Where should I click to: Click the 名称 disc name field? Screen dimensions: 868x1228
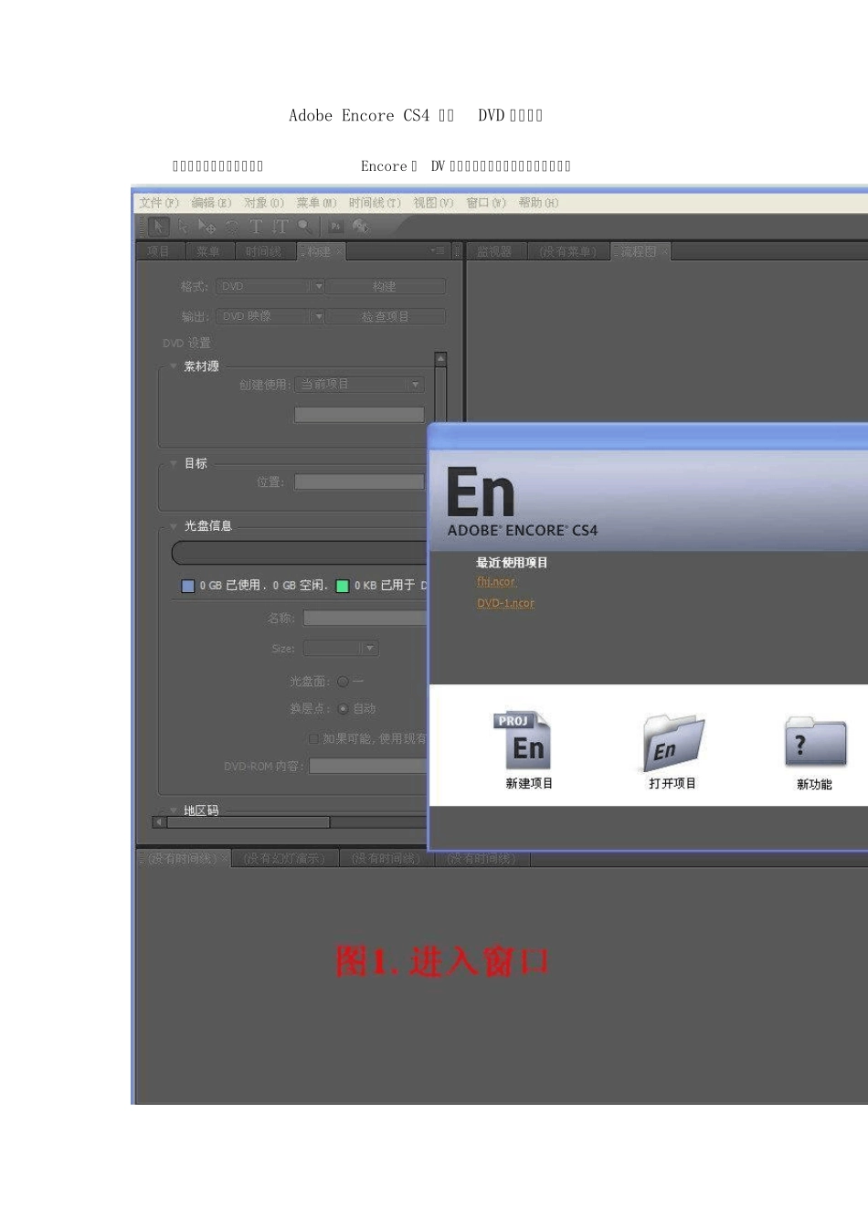365,619
